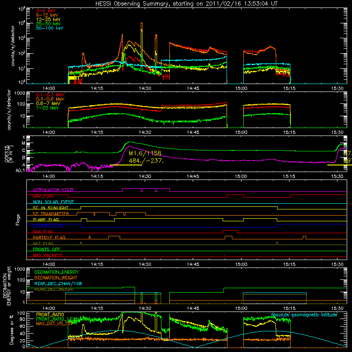The height and width of the screenshot is (352, 352).
Task: Click the 14:45 tick under the top keV panel
Action: (x=193, y=88)
